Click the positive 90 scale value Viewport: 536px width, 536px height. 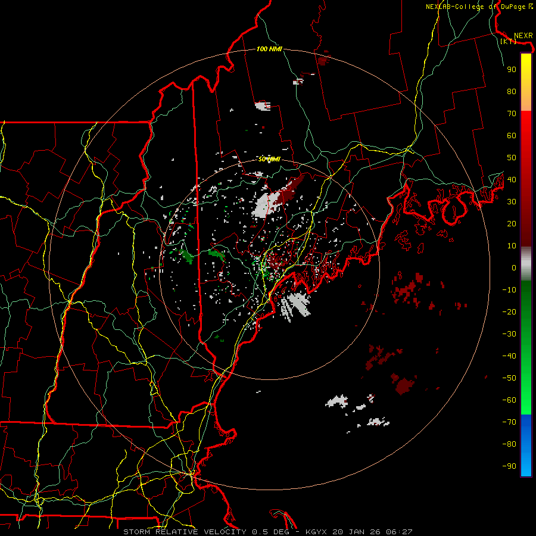pos(512,70)
